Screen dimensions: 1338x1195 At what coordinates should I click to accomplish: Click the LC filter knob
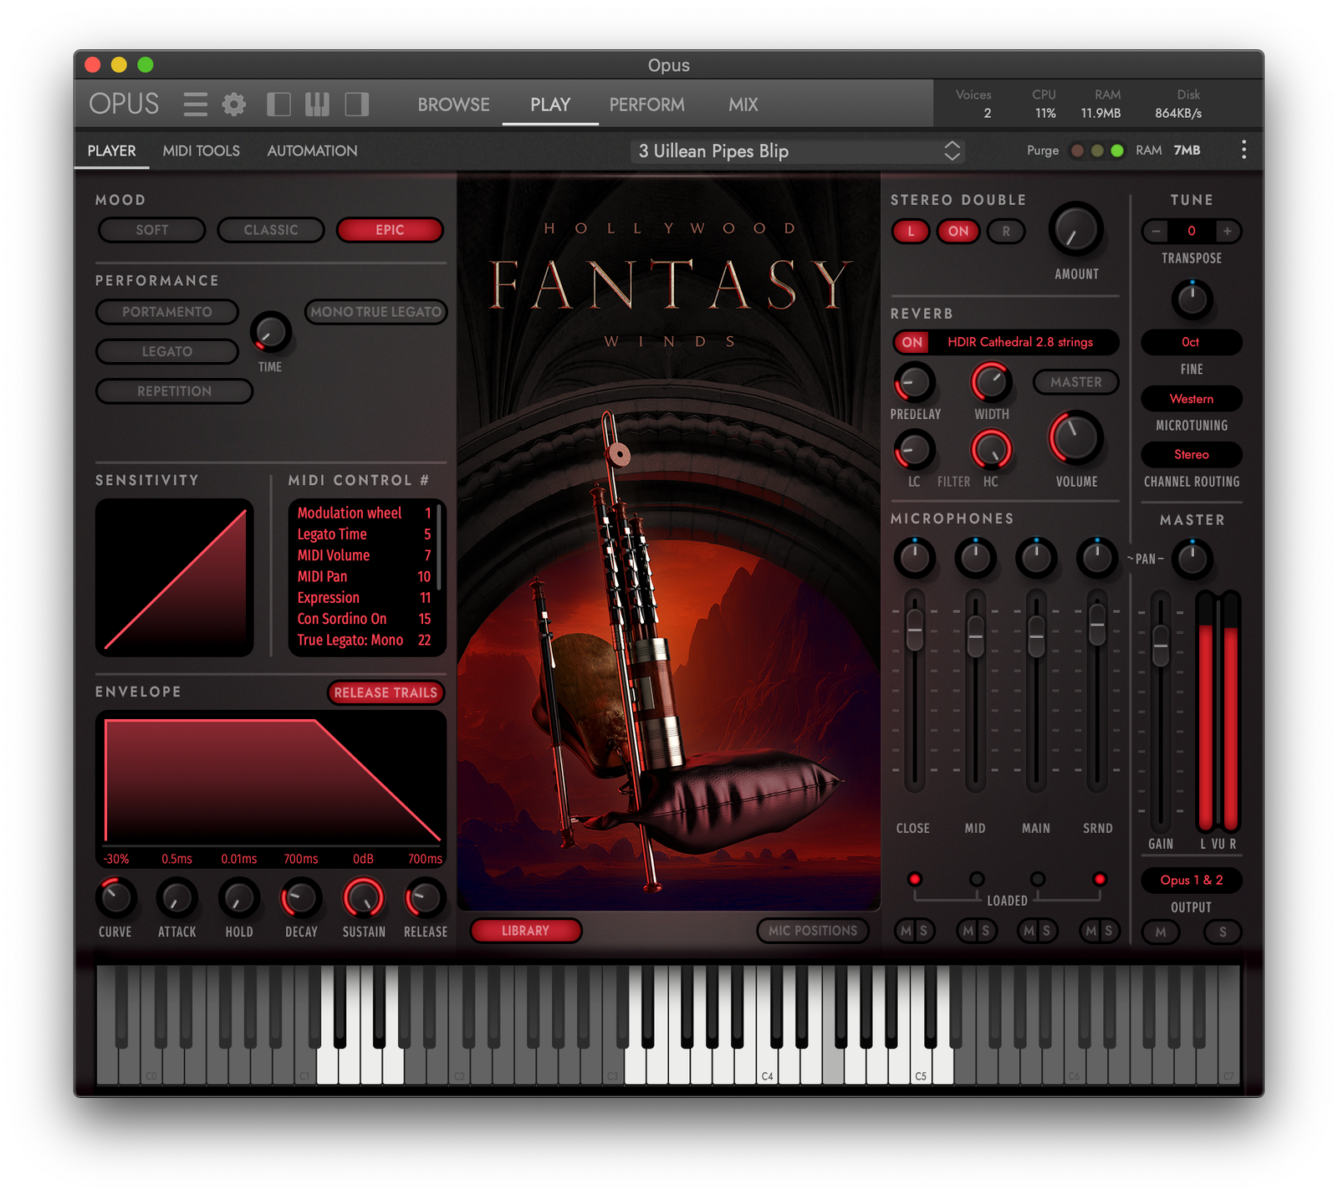(x=915, y=450)
